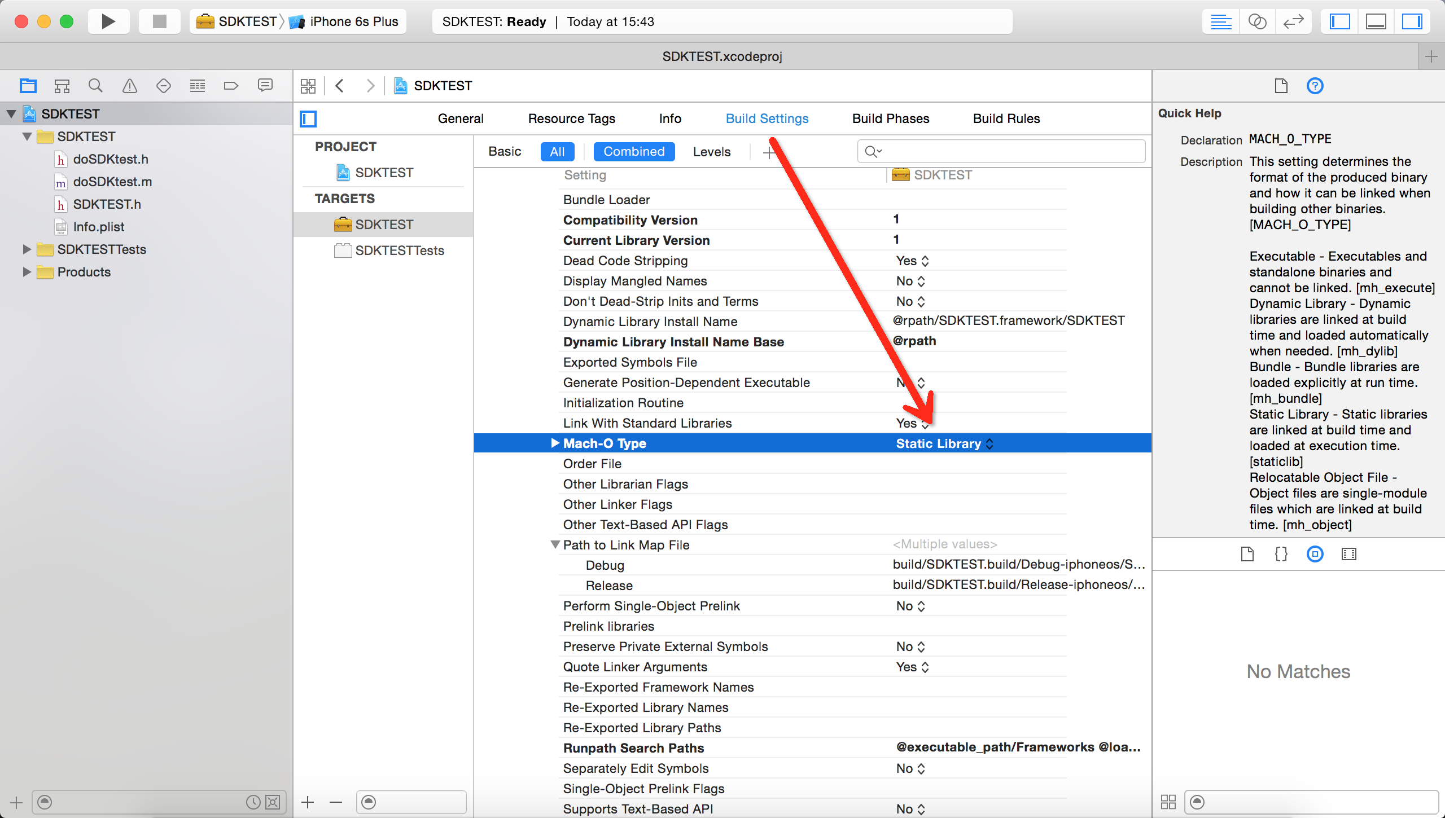Open the Issue navigator
Image resolution: width=1445 pixels, height=818 pixels.
tap(130, 86)
